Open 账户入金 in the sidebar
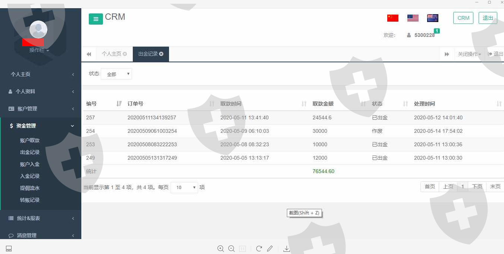504x254 pixels. point(30,164)
